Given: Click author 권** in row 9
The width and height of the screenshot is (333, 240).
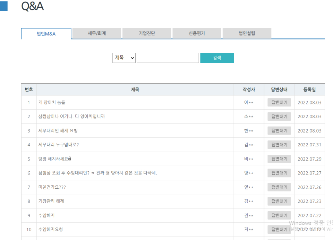Looking at the screenshot, I should [x=249, y=215].
